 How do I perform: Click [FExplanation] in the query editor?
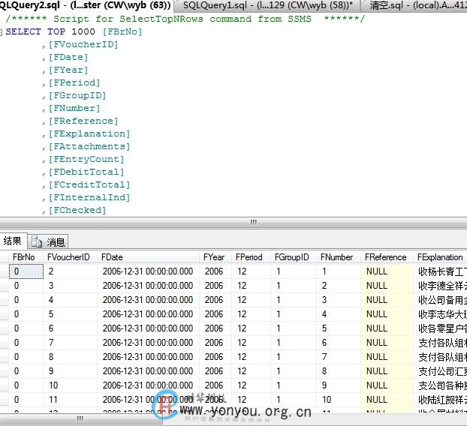(89, 133)
